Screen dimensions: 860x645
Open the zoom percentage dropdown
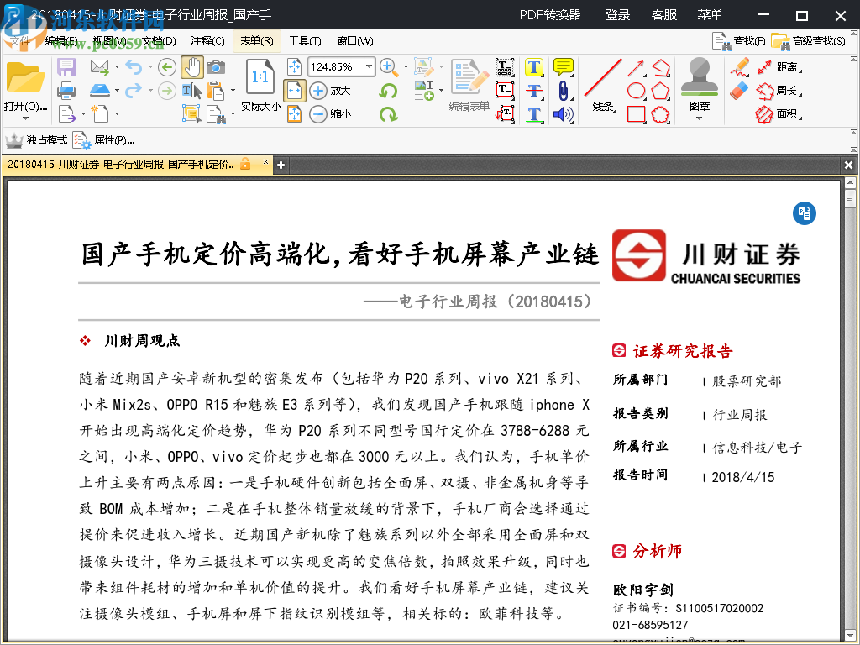(370, 65)
